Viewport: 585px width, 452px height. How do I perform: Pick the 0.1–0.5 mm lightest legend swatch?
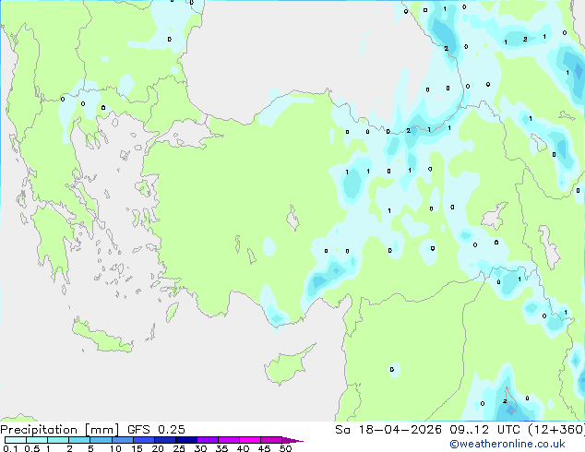[16, 440]
